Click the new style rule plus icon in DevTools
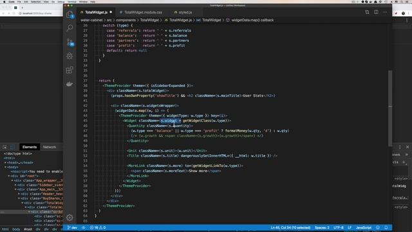412x232 pixels. (x=404, y=162)
